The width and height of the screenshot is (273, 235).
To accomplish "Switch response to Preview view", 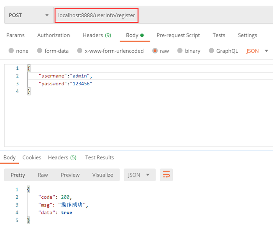I will 70,175.
